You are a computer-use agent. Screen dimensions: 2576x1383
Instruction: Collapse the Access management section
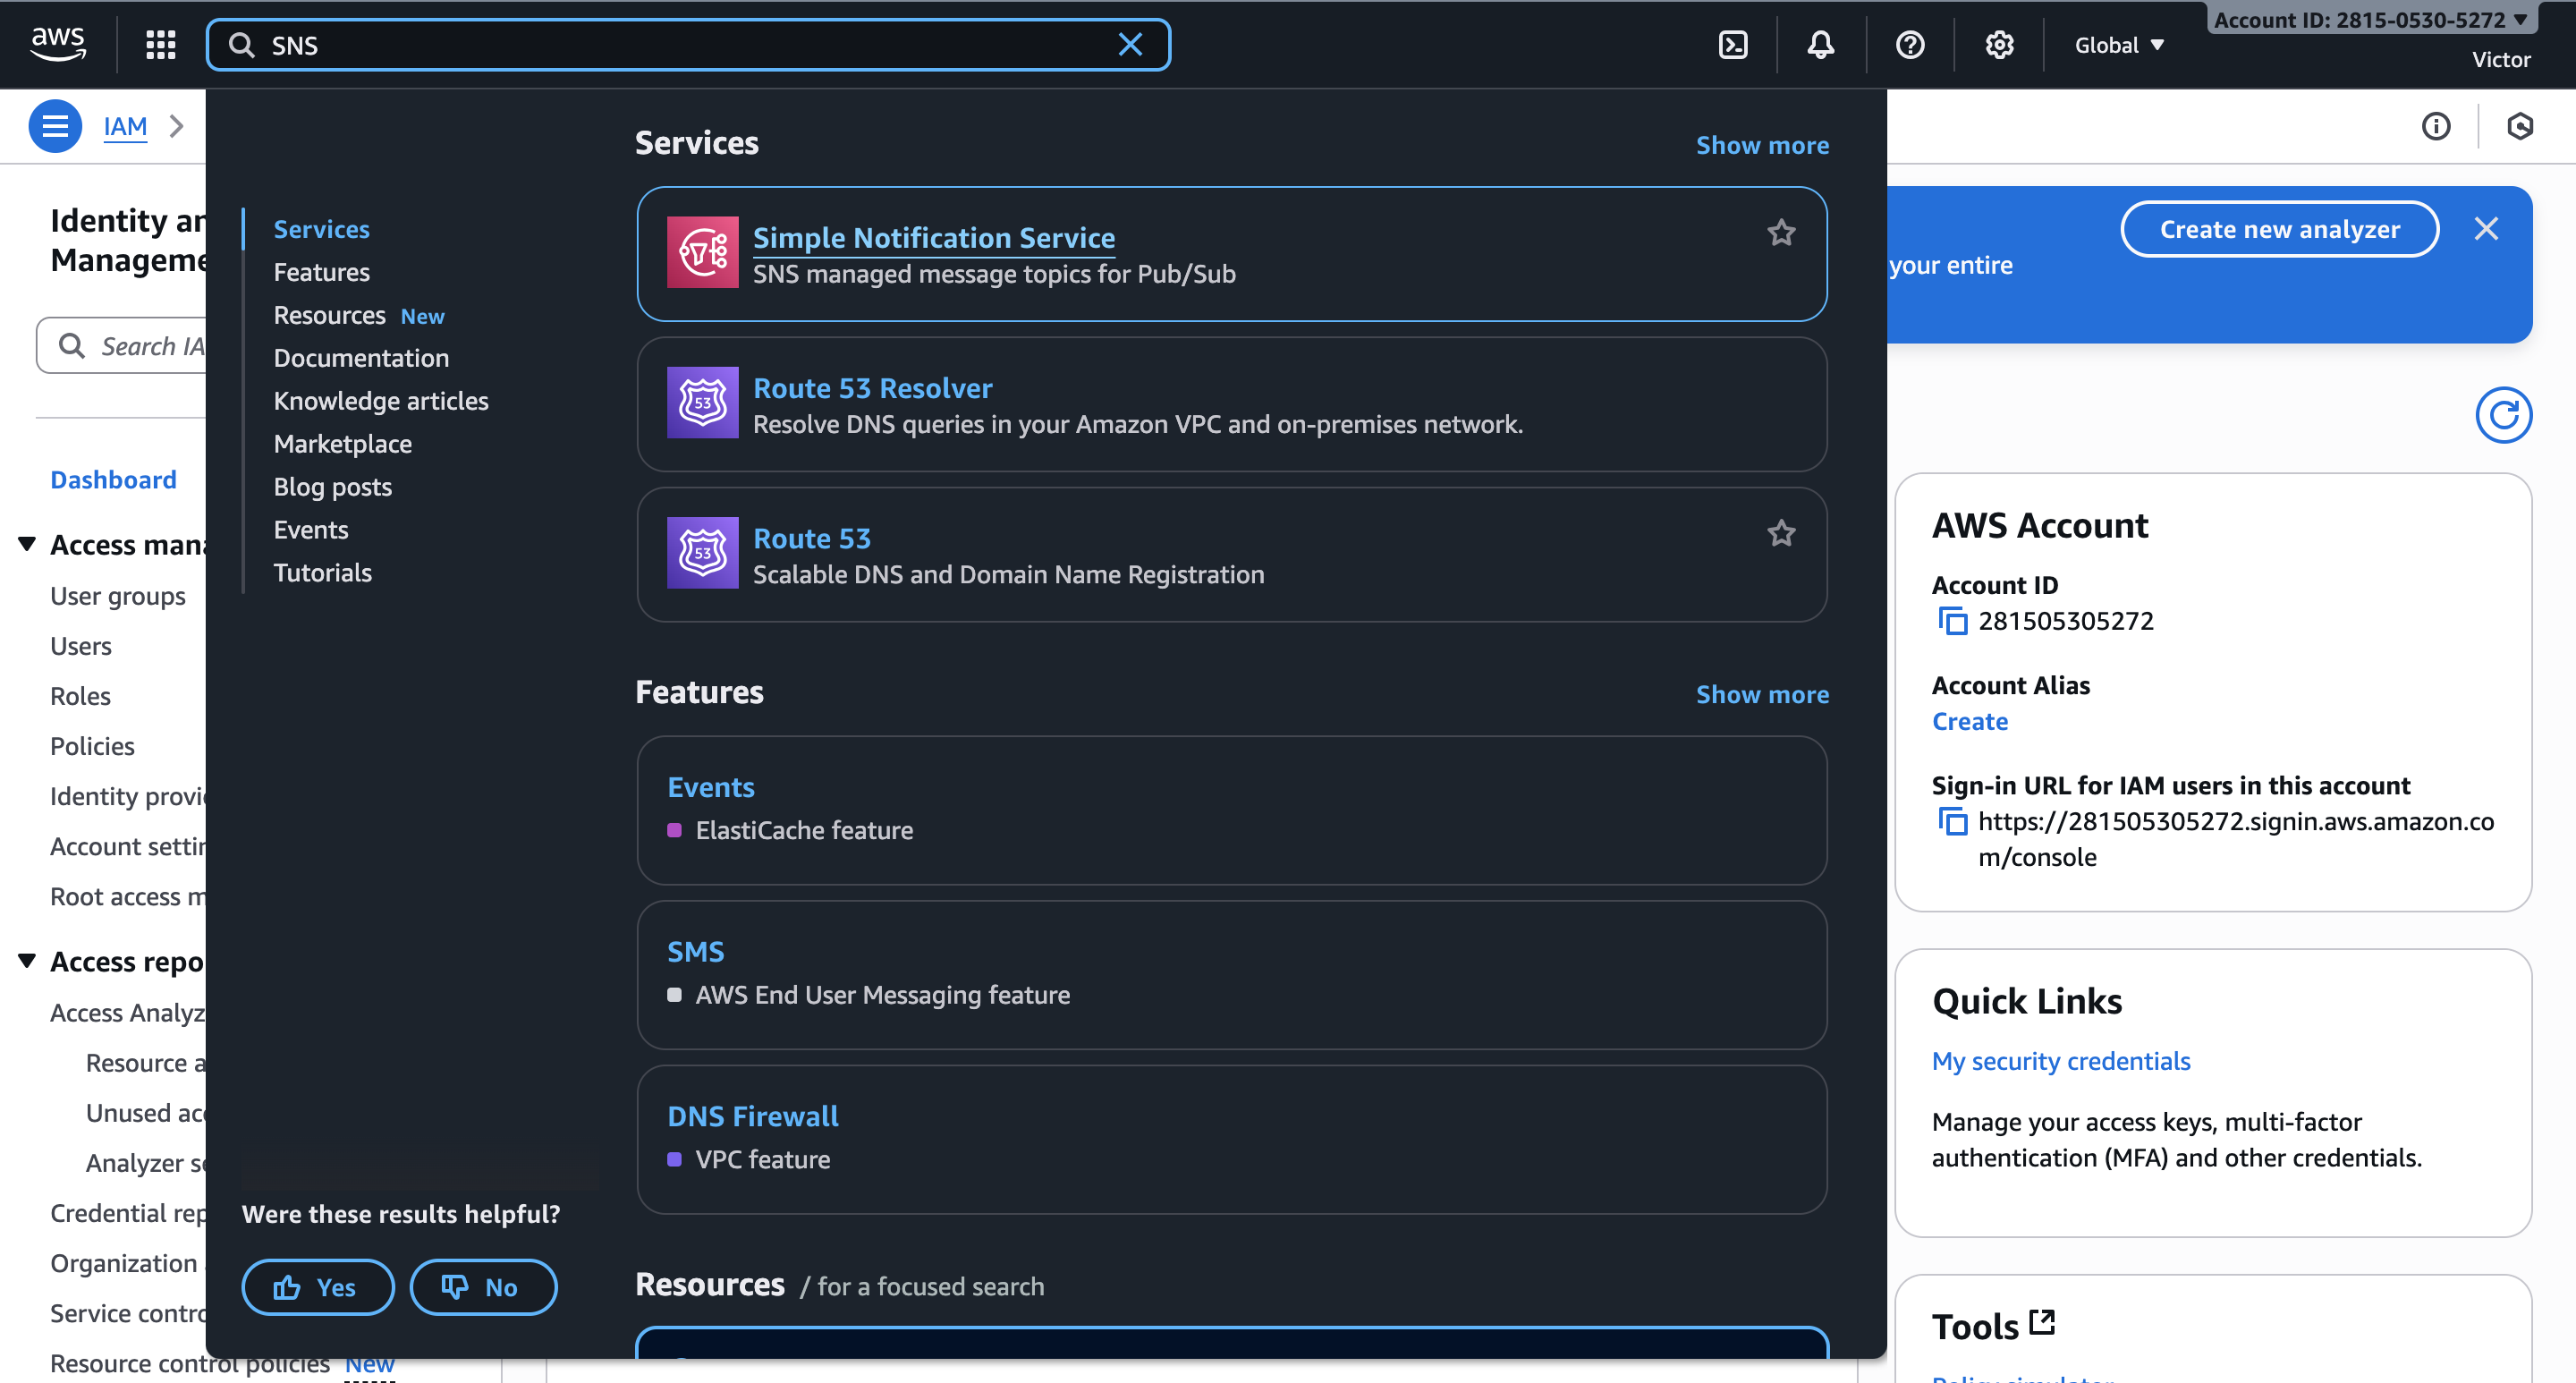(27, 544)
